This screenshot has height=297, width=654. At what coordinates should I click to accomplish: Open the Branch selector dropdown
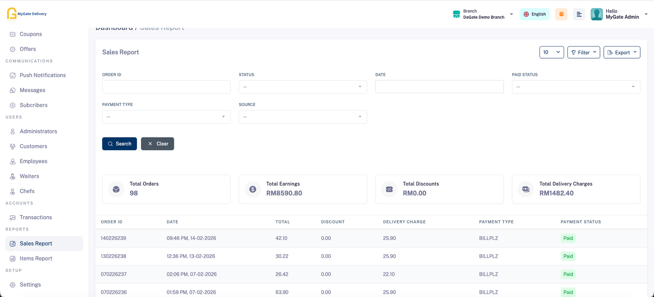483,14
